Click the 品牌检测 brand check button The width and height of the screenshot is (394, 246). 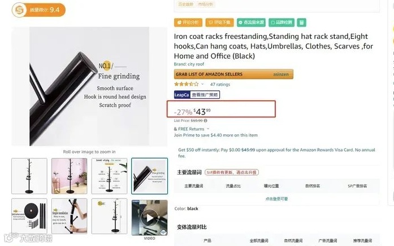(x=282, y=23)
